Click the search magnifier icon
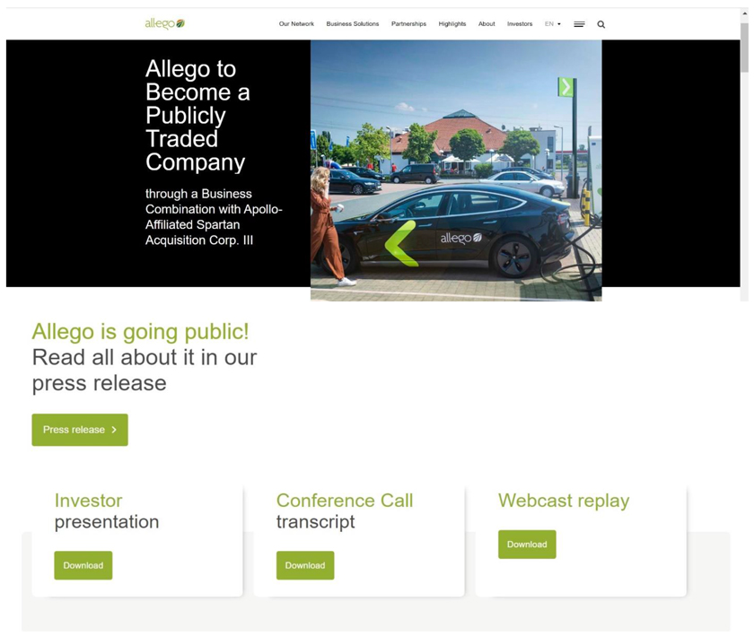This screenshot has height=637, width=754. 601,24
